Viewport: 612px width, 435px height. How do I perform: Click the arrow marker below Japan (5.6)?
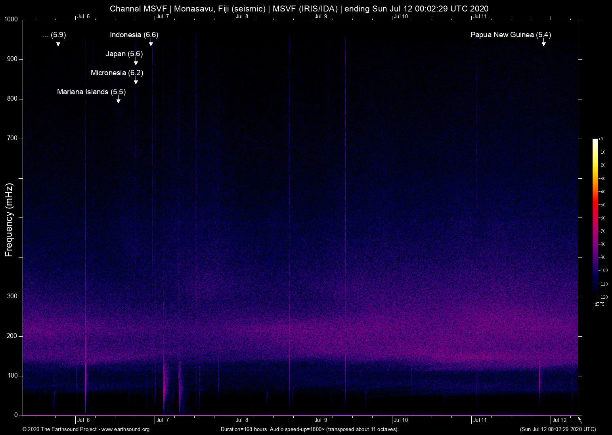(x=136, y=61)
